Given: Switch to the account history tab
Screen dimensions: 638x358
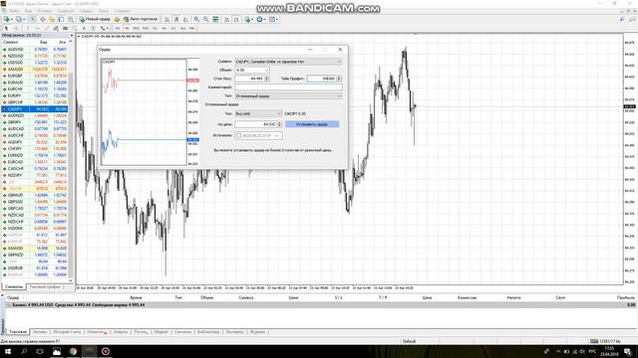Looking at the screenshot, I should pyautogui.click(x=67, y=332).
